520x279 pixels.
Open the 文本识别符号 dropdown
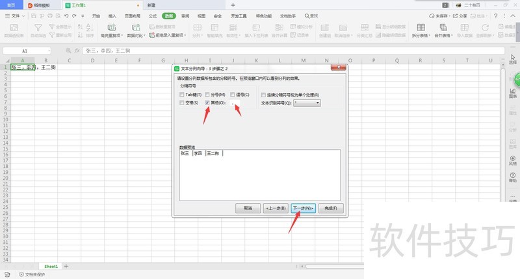(307, 103)
